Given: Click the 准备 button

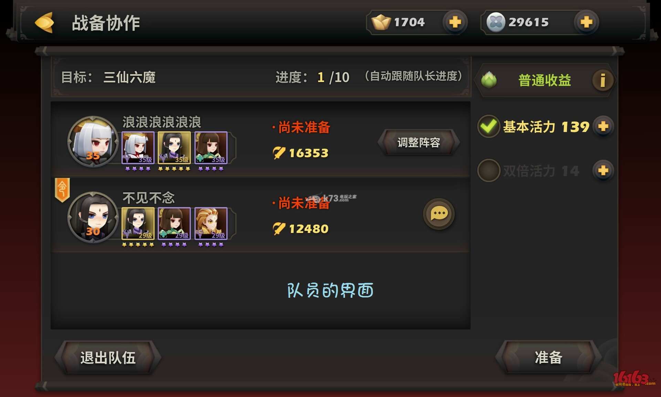Looking at the screenshot, I should (x=548, y=357).
